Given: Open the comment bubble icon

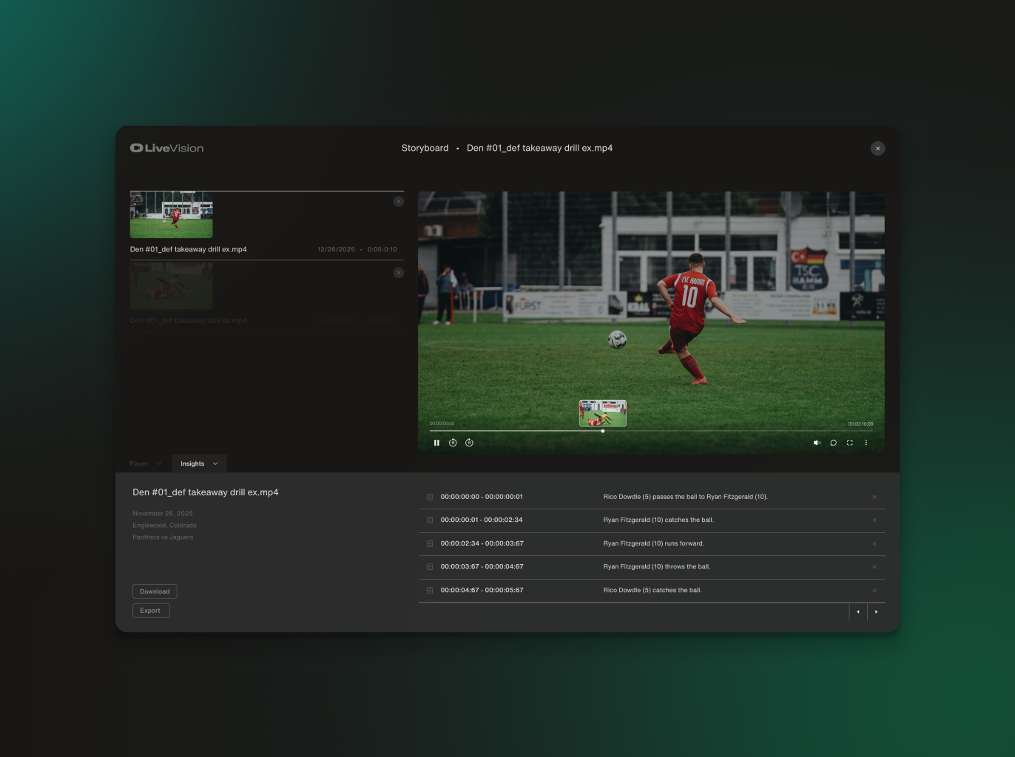Looking at the screenshot, I should pyautogui.click(x=833, y=443).
